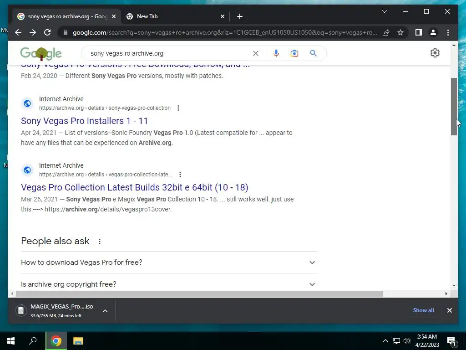The image size is (466, 350).
Task: Click the sony-vegas-pro-collection archive.org URL text
Action: tap(105, 108)
